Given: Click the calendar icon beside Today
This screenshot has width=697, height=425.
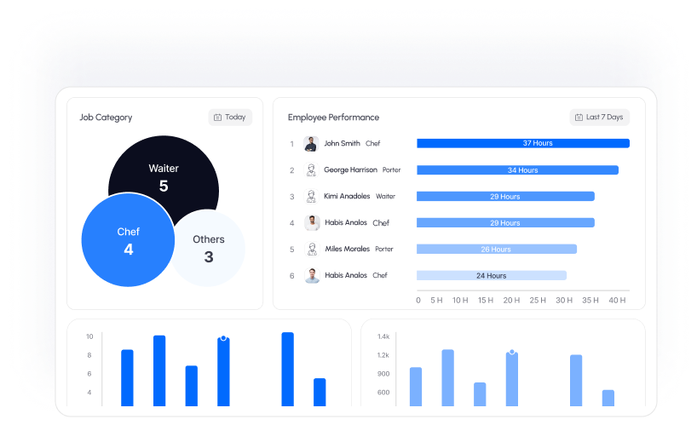Looking at the screenshot, I should click(x=217, y=118).
